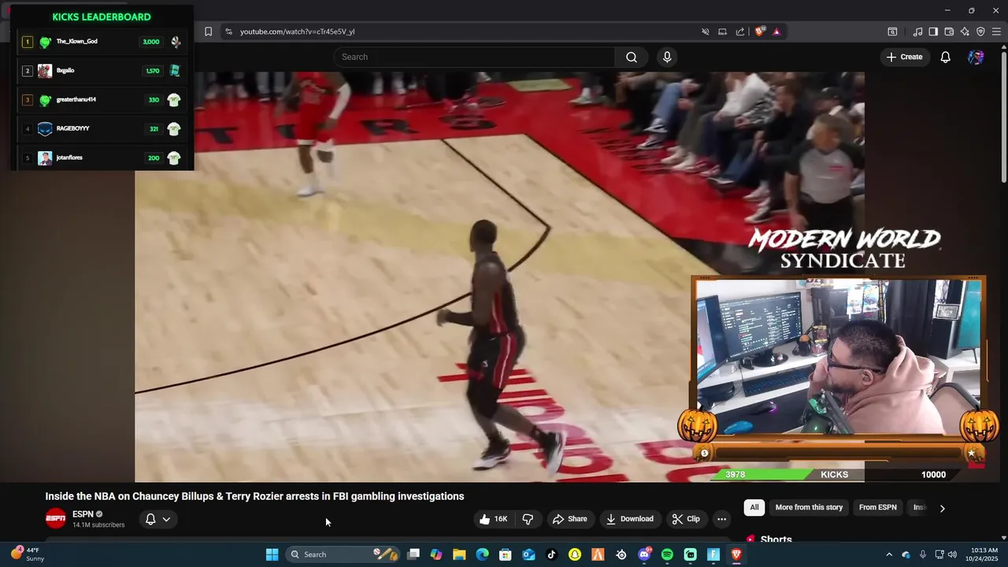1008x567 pixels.
Task: Open Brave Rewards triangle icon
Action: click(x=776, y=31)
